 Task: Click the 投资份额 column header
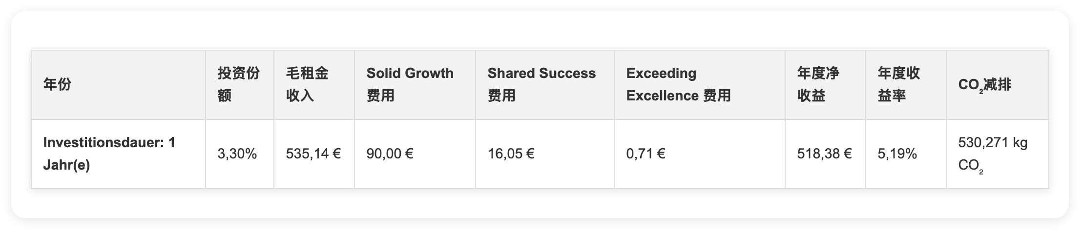pos(239,84)
